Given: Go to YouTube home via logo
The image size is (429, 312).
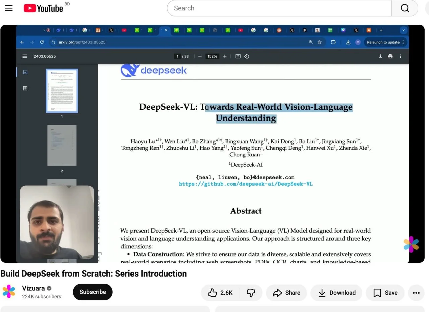Looking at the screenshot, I should coord(44,8).
